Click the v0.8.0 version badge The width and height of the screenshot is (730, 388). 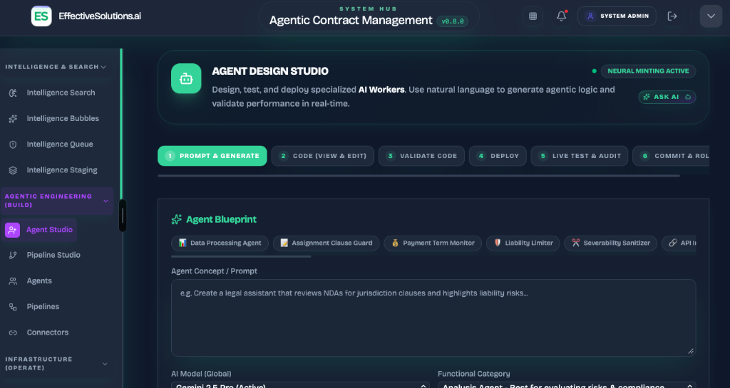[x=452, y=21]
